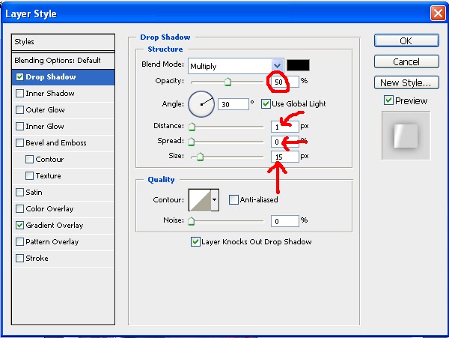This screenshot has width=449, height=338.
Task: Click the Size slider handle
Action: click(x=200, y=157)
